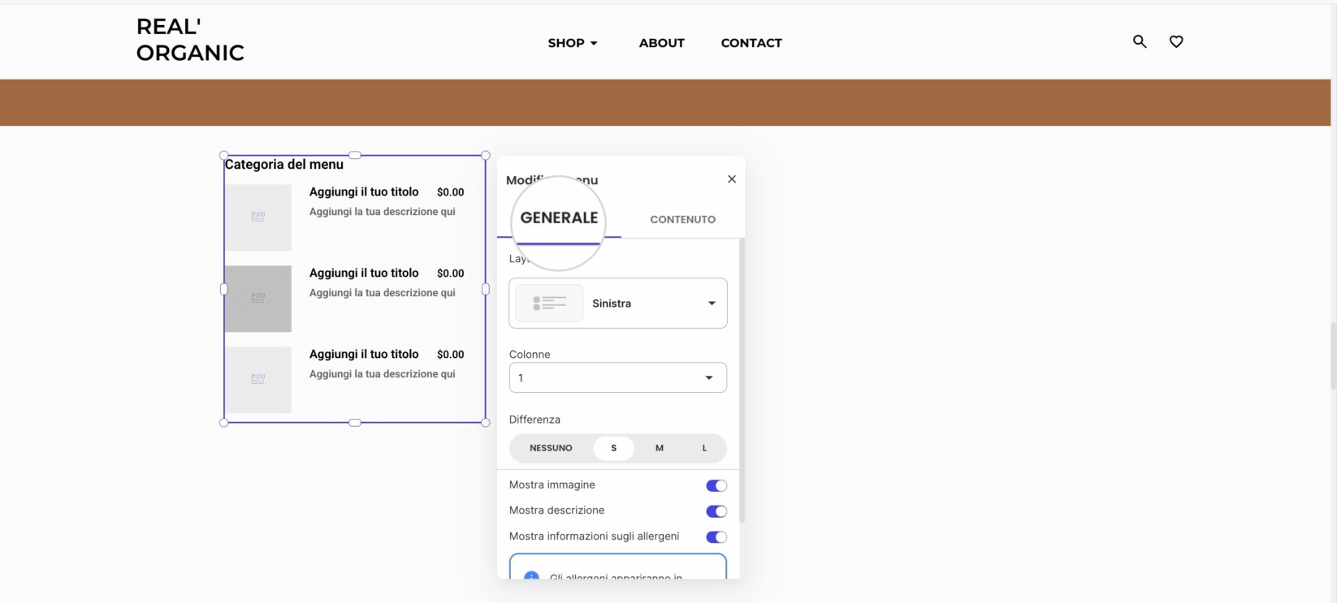Viewport: 1337px width, 603px height.
Task: Select the GENERALE tab
Action: (x=559, y=218)
